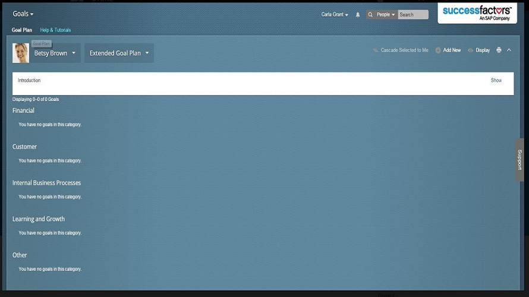Open the Goals module dropdown
Screen dimensions: 529x297
point(23,14)
